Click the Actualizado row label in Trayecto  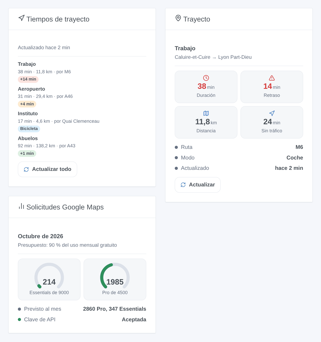coord(195,168)
